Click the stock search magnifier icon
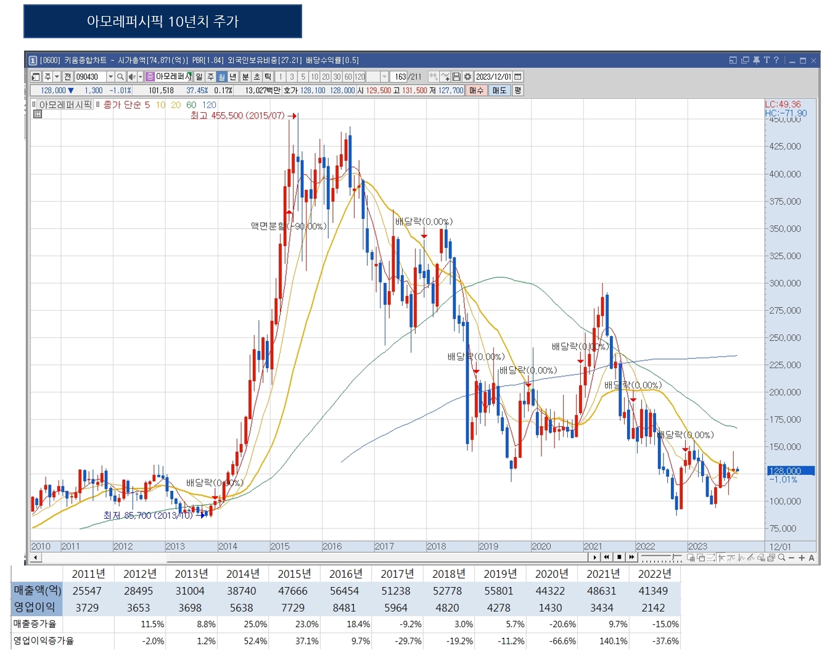This screenshot has width=830, height=658. [120, 76]
